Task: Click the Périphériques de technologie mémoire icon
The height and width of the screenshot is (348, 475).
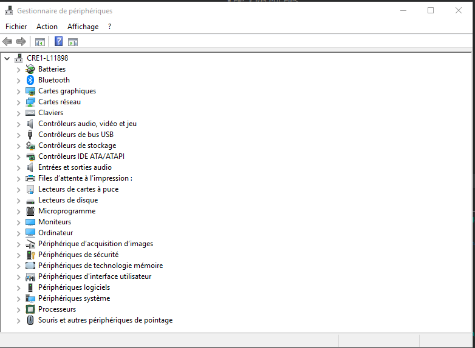Action: tap(30, 266)
